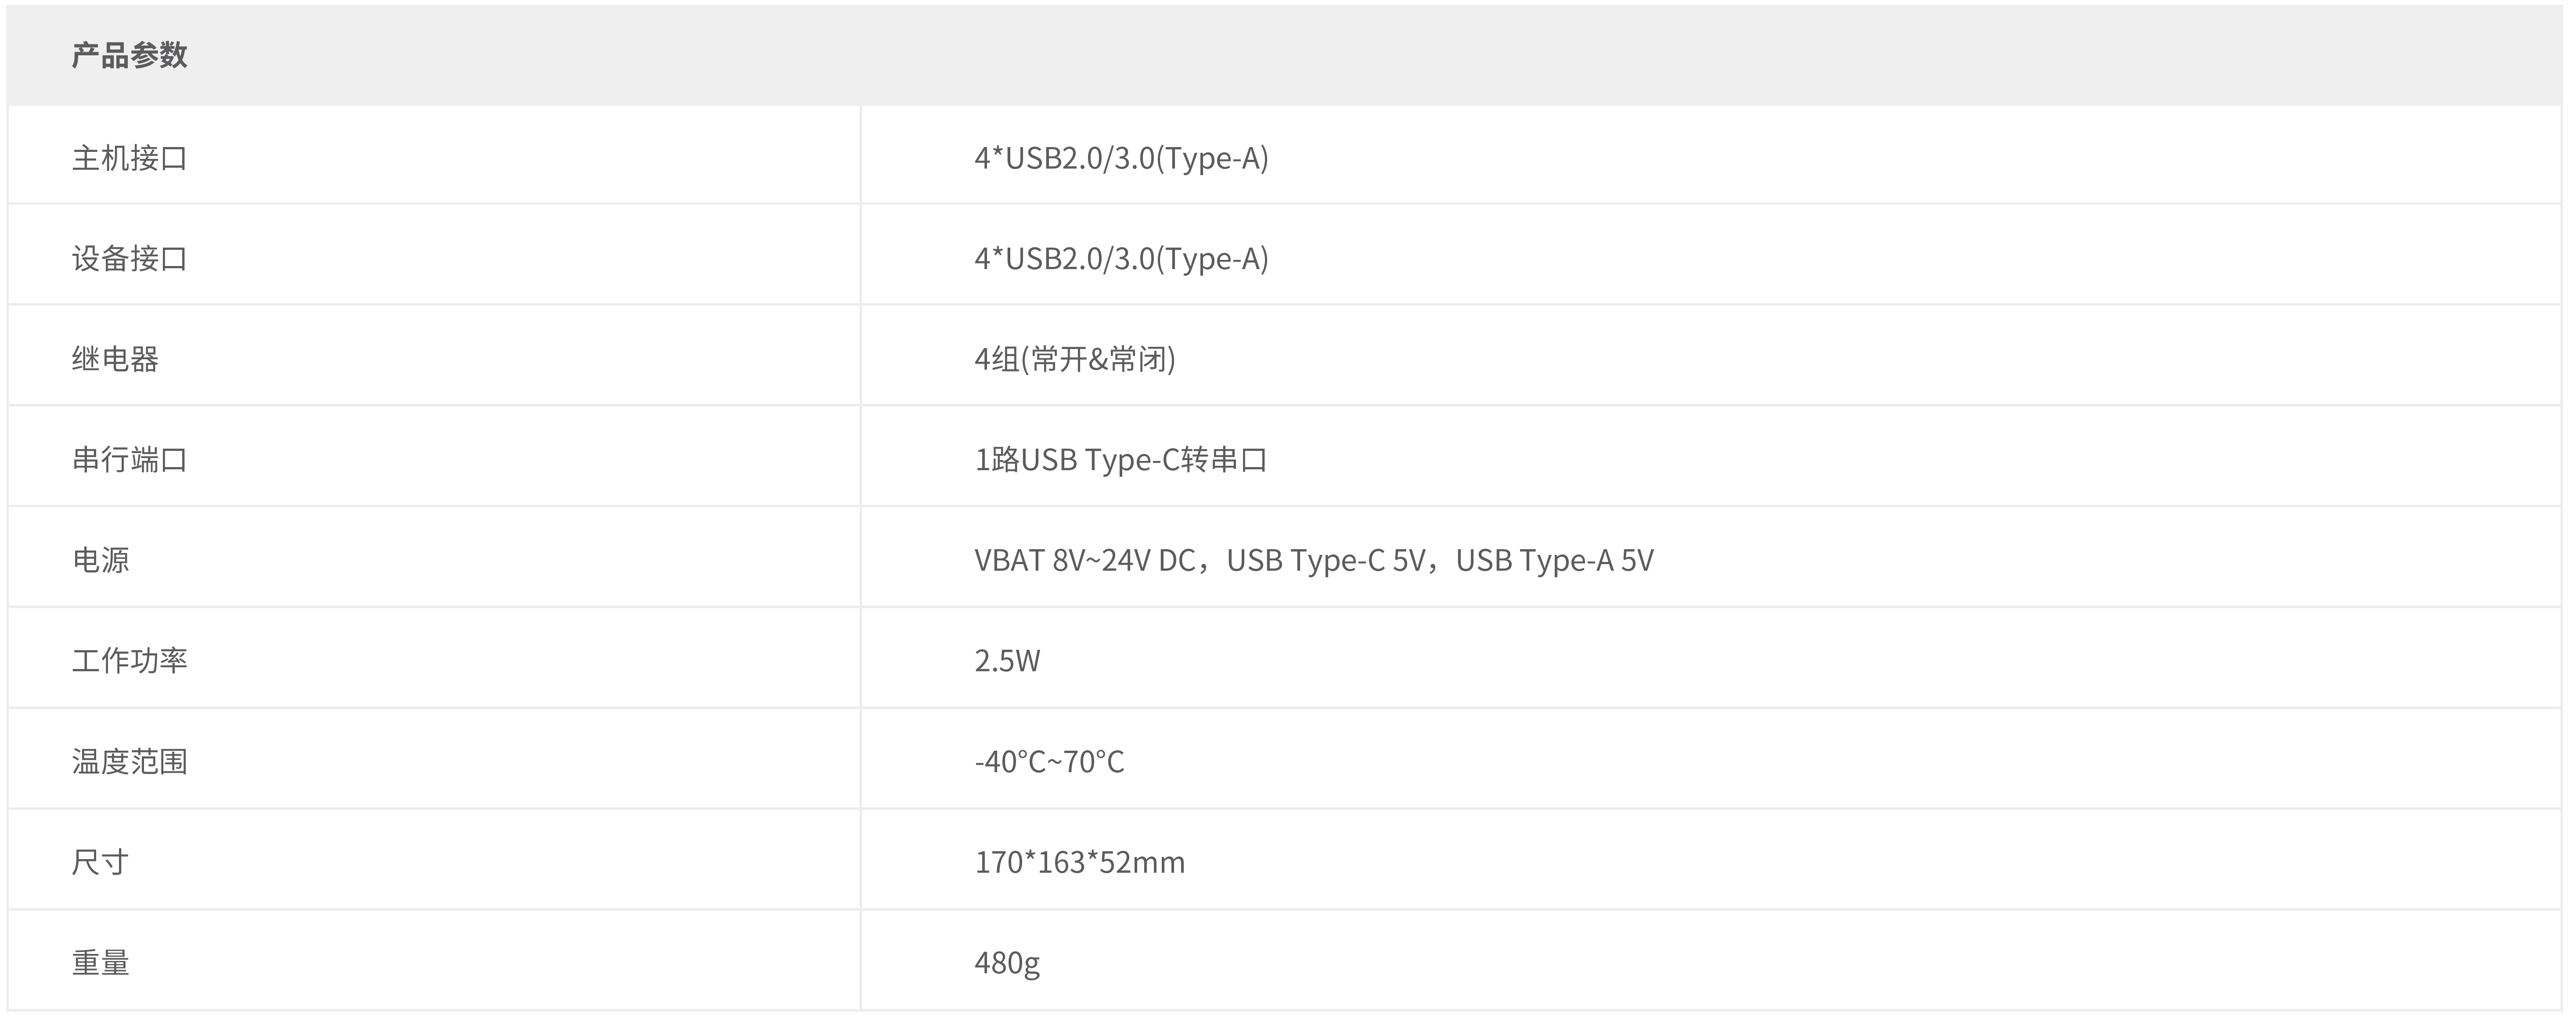The width and height of the screenshot is (2576, 1022).
Task: Click the host 4*USB2.0/3.0(Type-A) value
Action: (1121, 158)
